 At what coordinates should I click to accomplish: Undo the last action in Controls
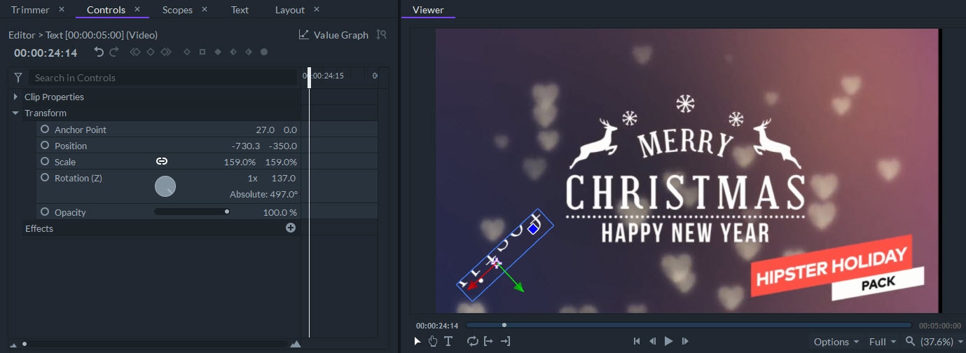pos(99,52)
